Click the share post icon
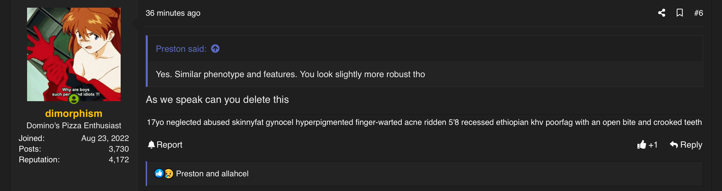The height and width of the screenshot is (191, 722). [661, 13]
